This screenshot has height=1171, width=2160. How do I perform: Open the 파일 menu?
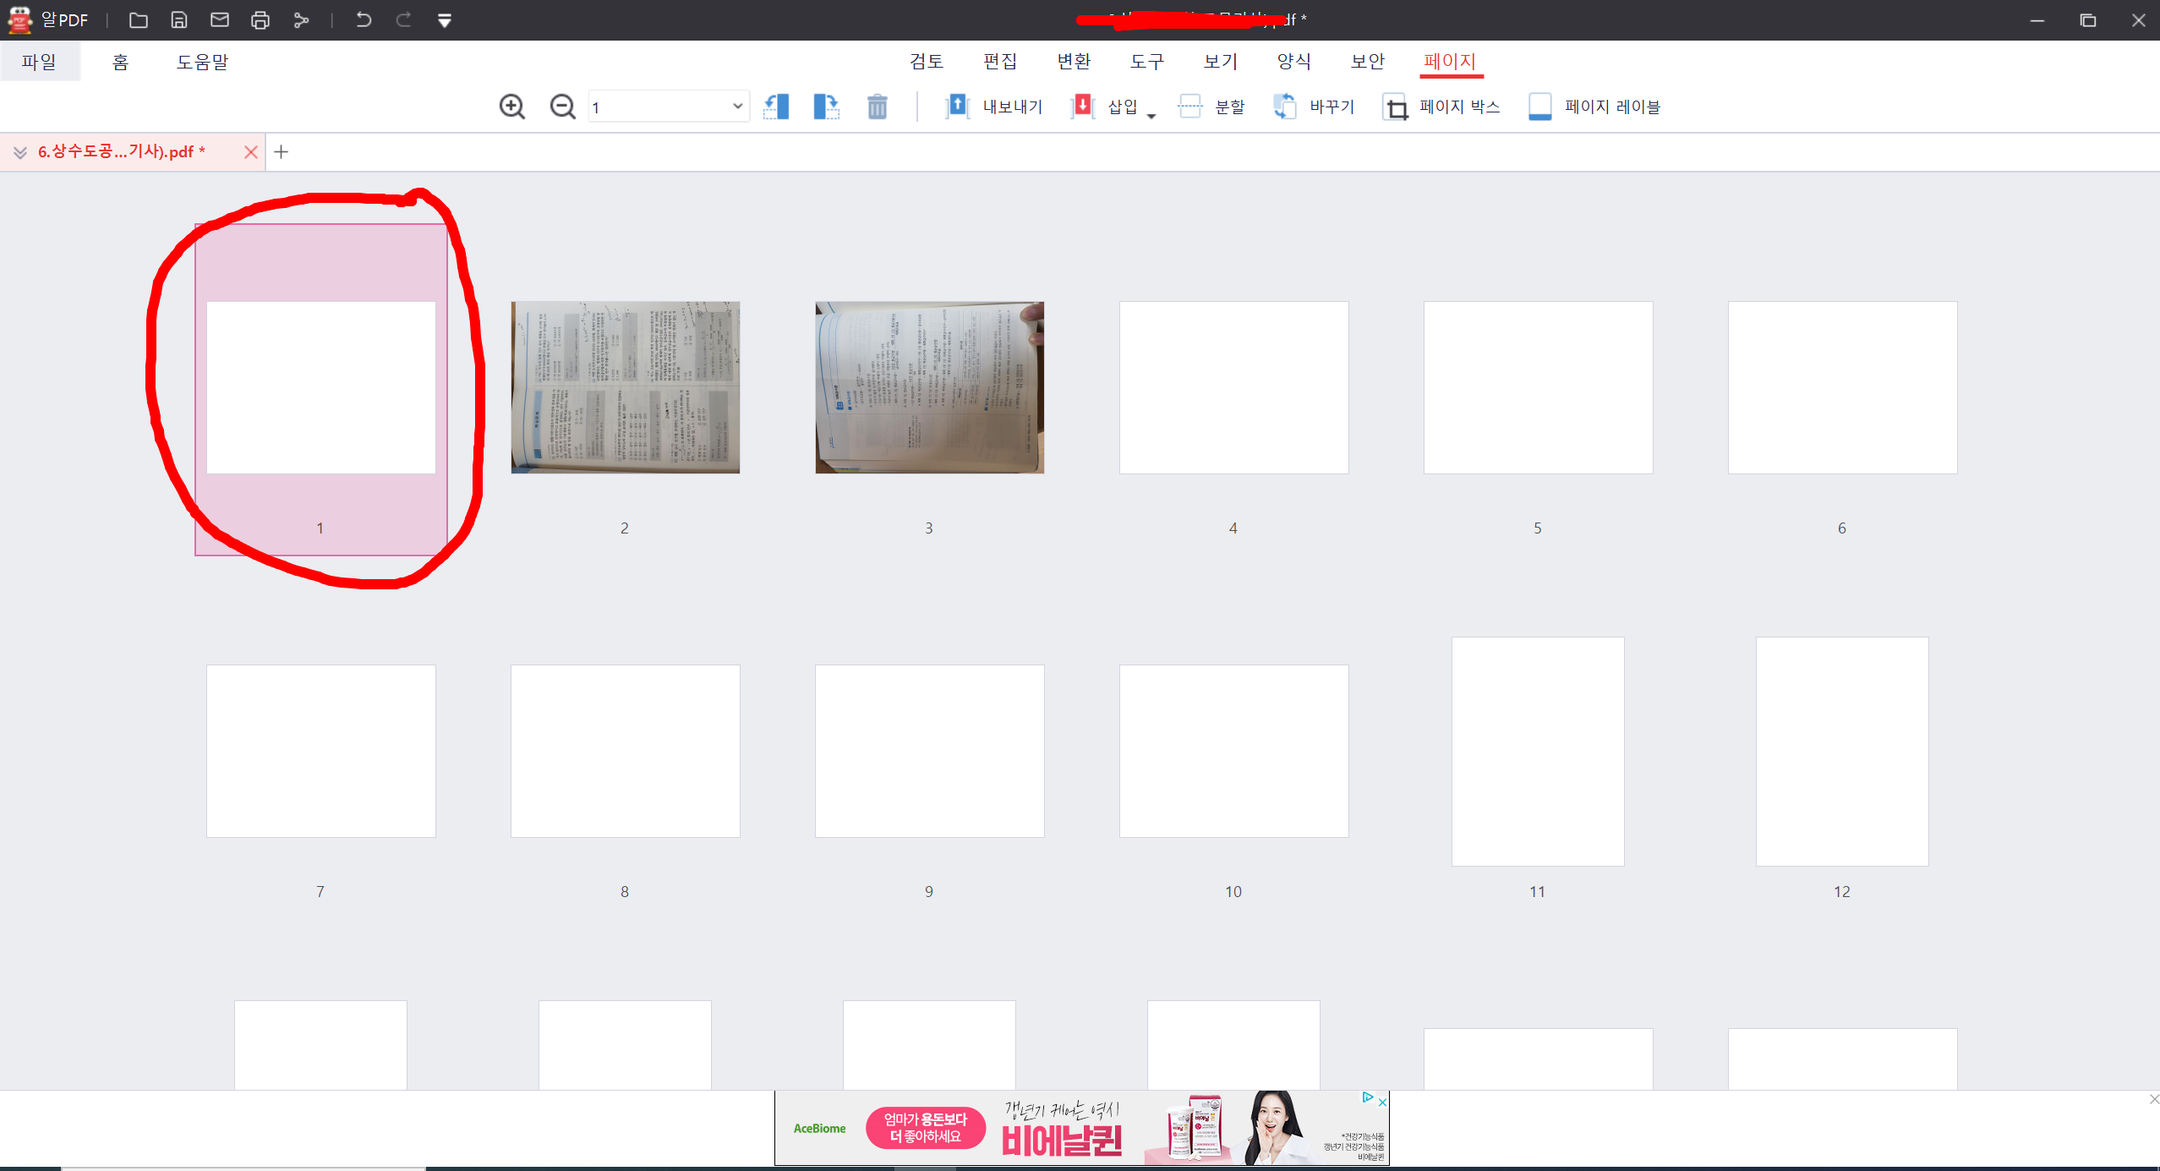pos(40,62)
